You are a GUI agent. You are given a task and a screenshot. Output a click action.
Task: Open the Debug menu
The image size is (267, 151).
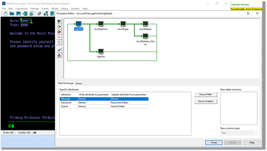point(64,8)
